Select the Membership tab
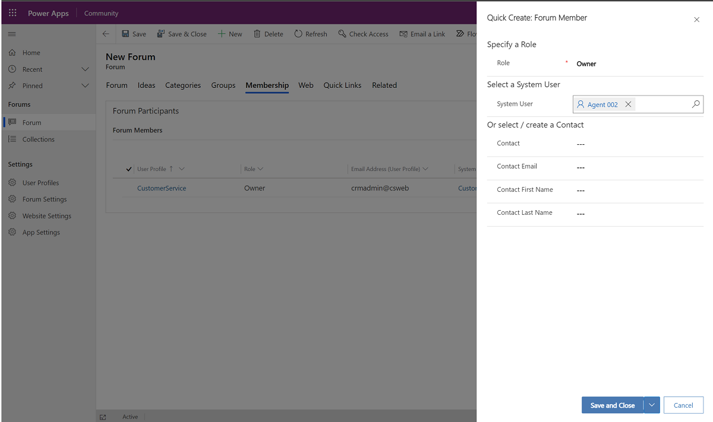 coord(267,85)
